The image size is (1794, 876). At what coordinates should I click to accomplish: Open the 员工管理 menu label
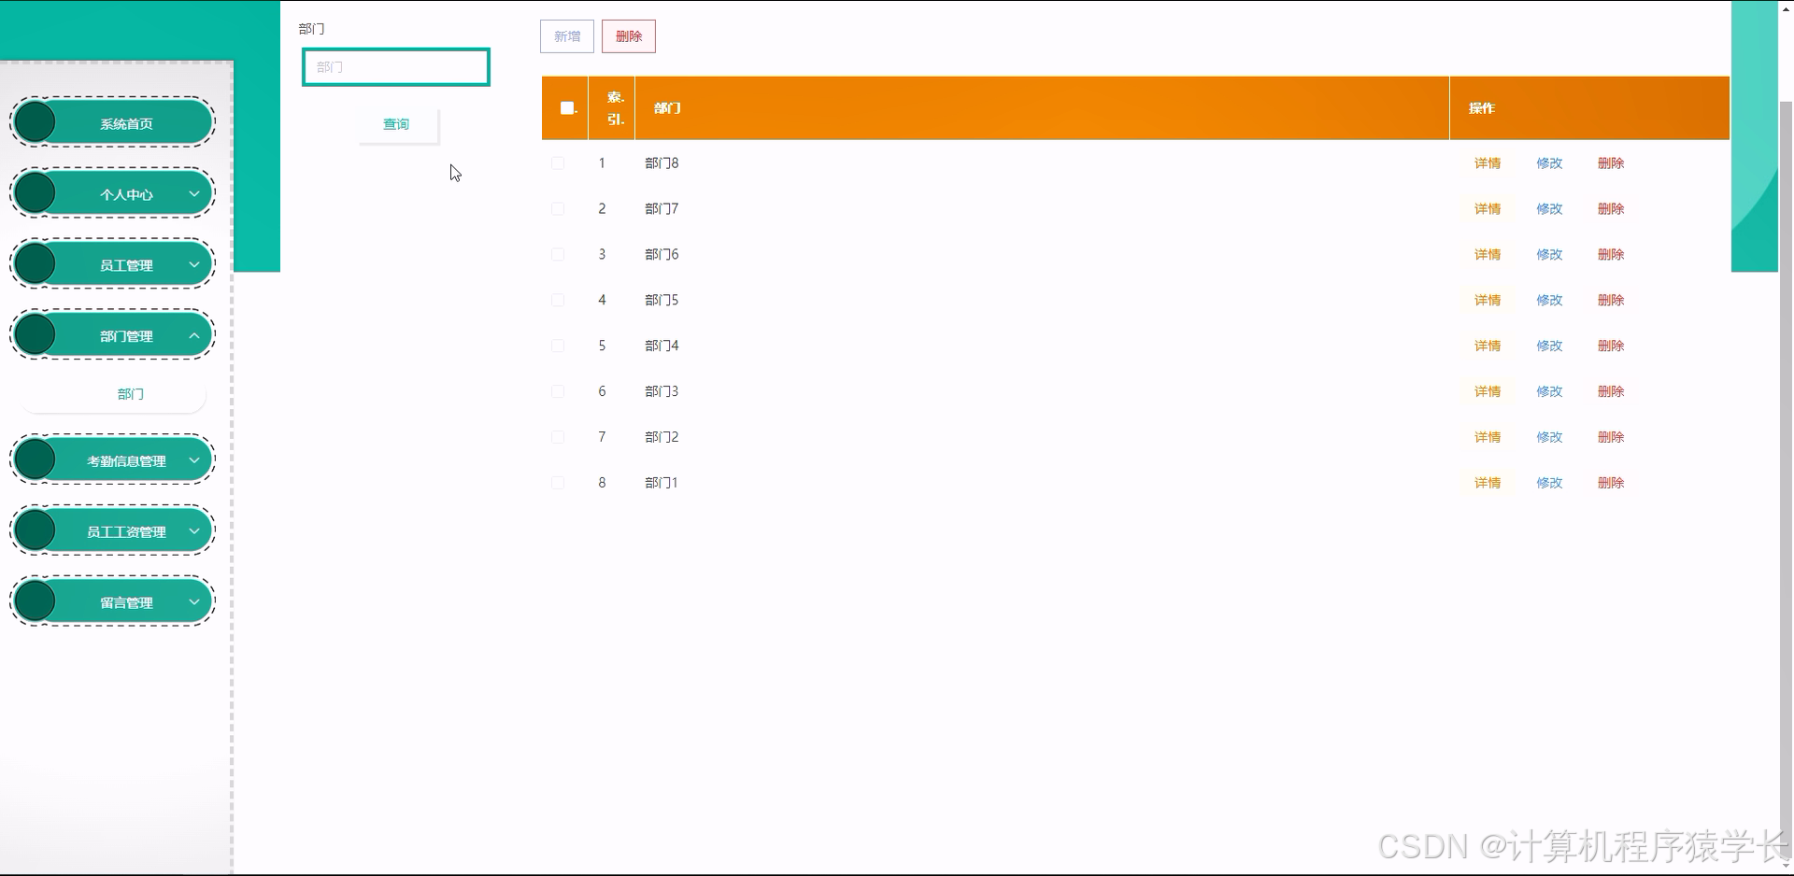pyautogui.click(x=126, y=265)
